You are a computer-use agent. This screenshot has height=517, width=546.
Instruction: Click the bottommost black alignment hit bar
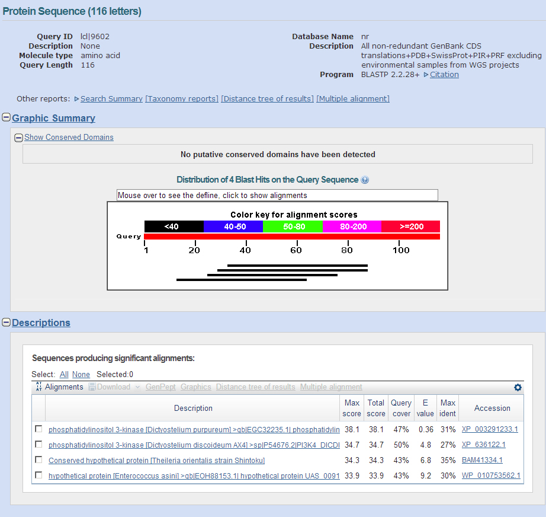242,280
